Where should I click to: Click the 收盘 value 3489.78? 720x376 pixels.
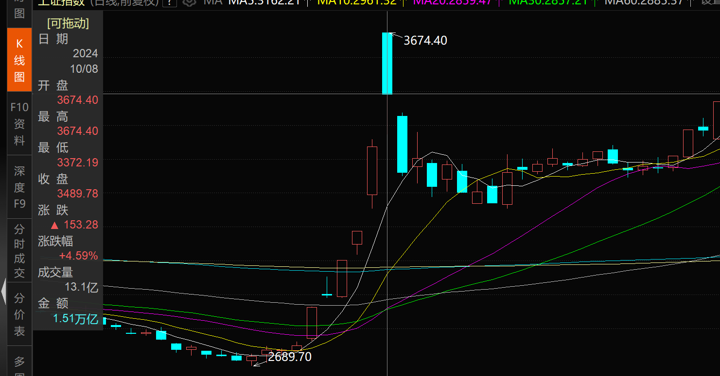click(x=77, y=193)
